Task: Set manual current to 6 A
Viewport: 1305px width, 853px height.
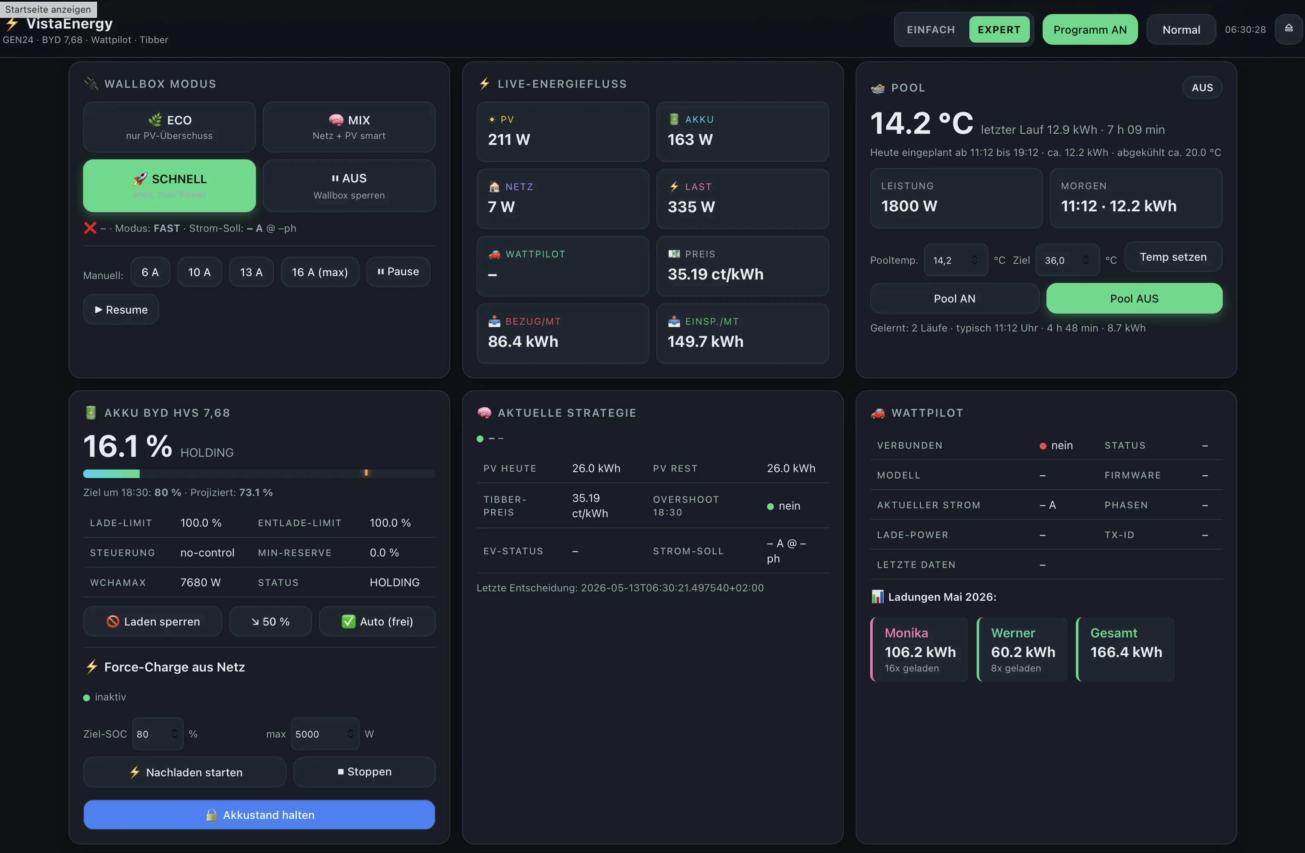Action: pos(149,271)
